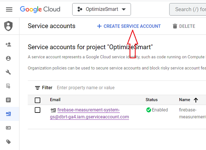Open IAM page via add-person icon
206x150 pixels.
point(9,44)
